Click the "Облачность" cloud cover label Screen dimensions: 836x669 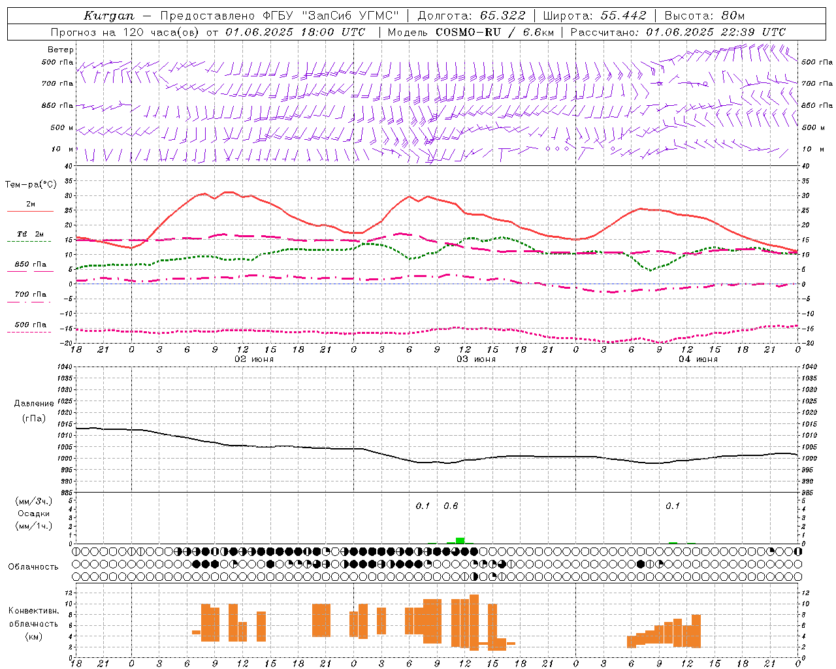[33, 566]
